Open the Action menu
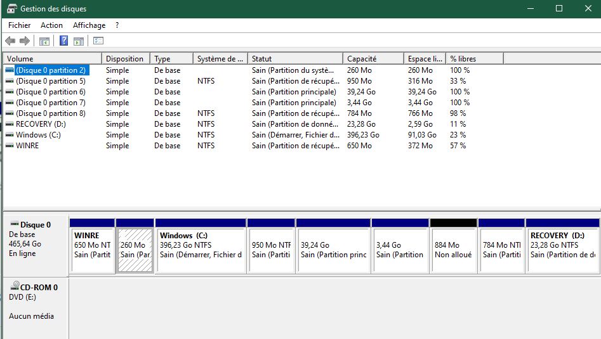Screen dimensions: 601x339 [51, 25]
